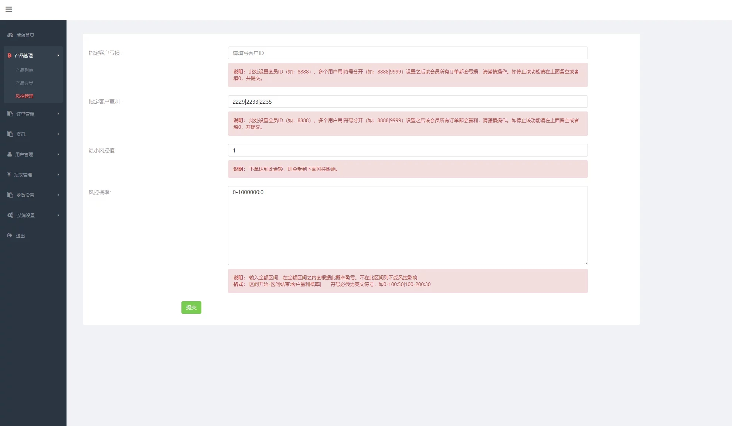Click the dashboard icon beside 后台首页

(x=10, y=35)
